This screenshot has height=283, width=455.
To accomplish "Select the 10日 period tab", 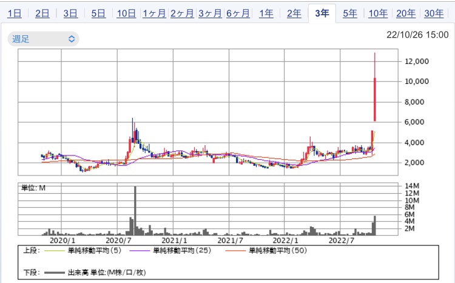I will [126, 13].
